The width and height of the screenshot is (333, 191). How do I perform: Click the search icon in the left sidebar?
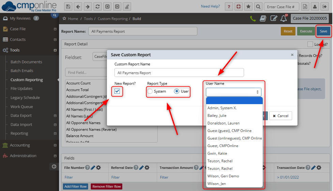click(55, 15)
